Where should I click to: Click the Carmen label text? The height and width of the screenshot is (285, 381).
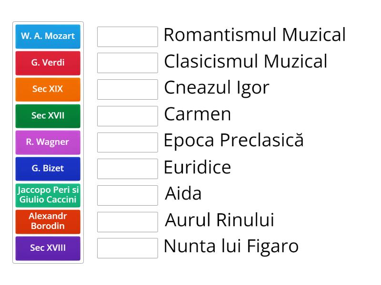197,114
